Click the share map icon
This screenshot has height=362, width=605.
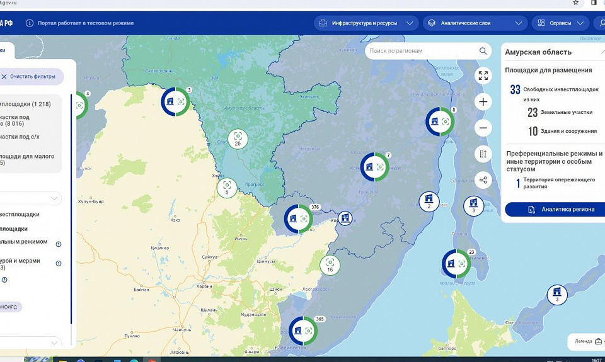click(x=483, y=180)
